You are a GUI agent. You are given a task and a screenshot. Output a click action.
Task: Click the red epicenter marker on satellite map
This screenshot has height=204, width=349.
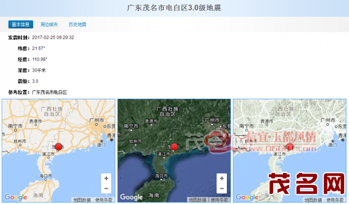click(x=174, y=147)
